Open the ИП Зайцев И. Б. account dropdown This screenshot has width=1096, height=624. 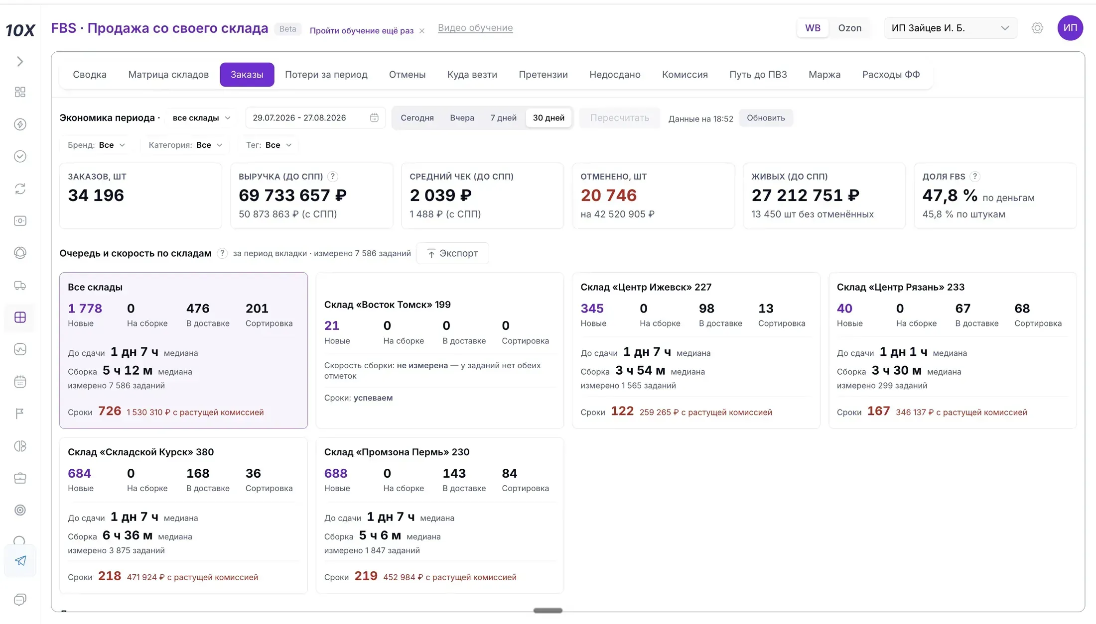point(951,28)
